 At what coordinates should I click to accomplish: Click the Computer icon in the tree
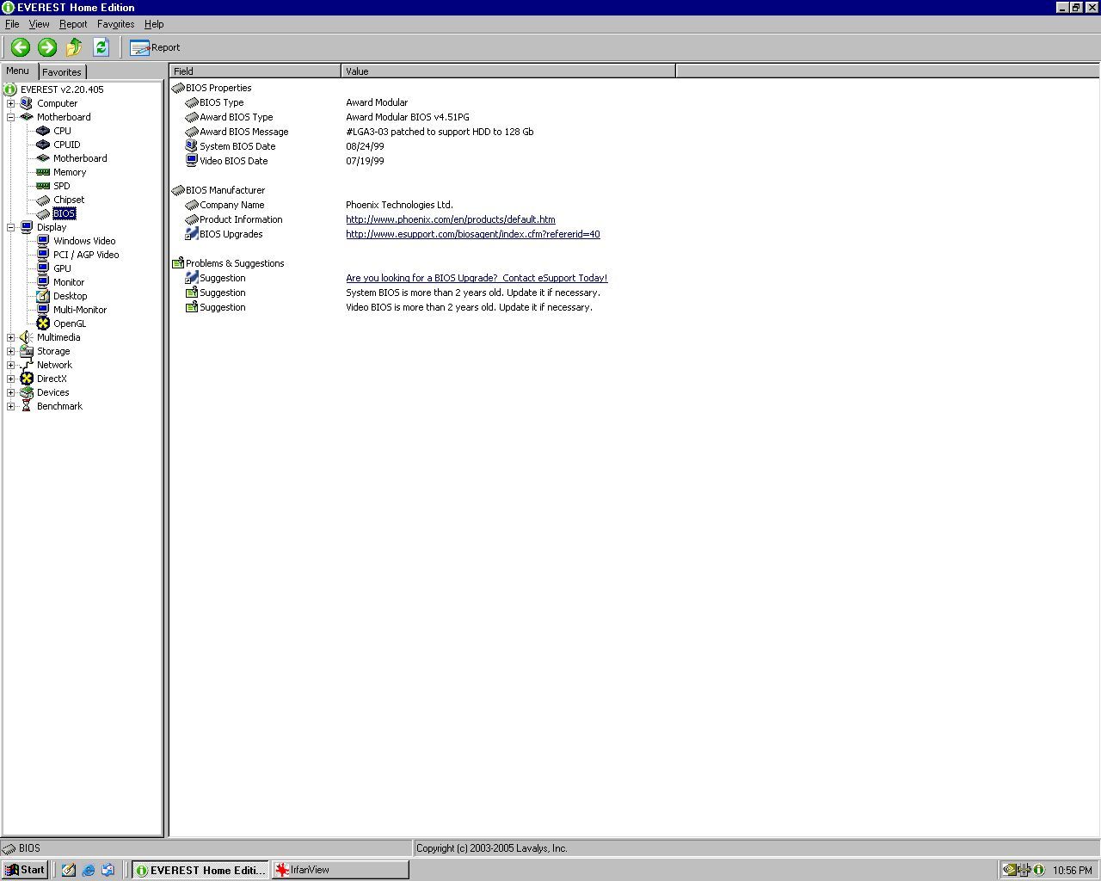tap(26, 103)
